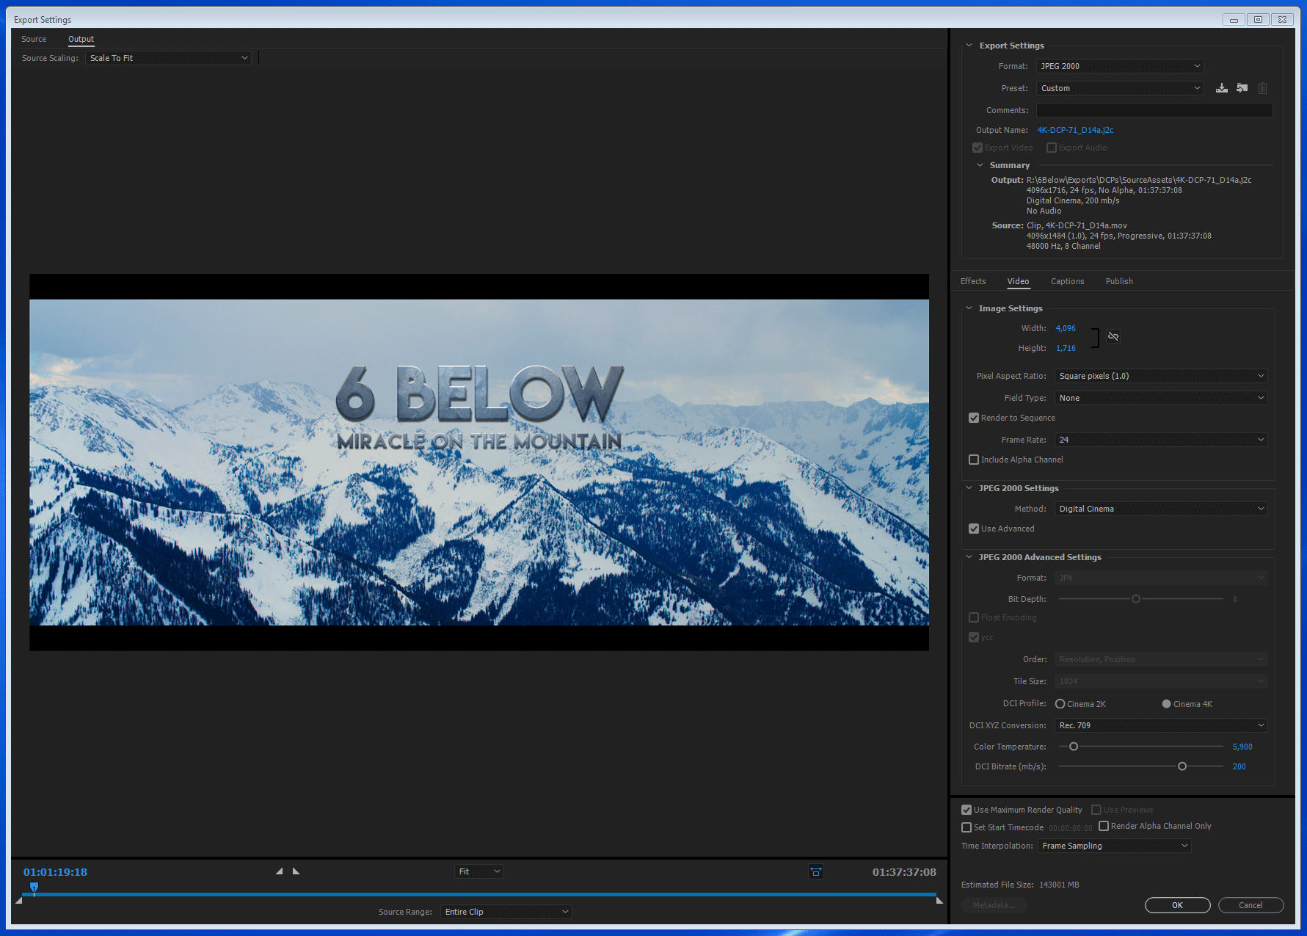Collapse the Export Settings section

click(x=969, y=46)
